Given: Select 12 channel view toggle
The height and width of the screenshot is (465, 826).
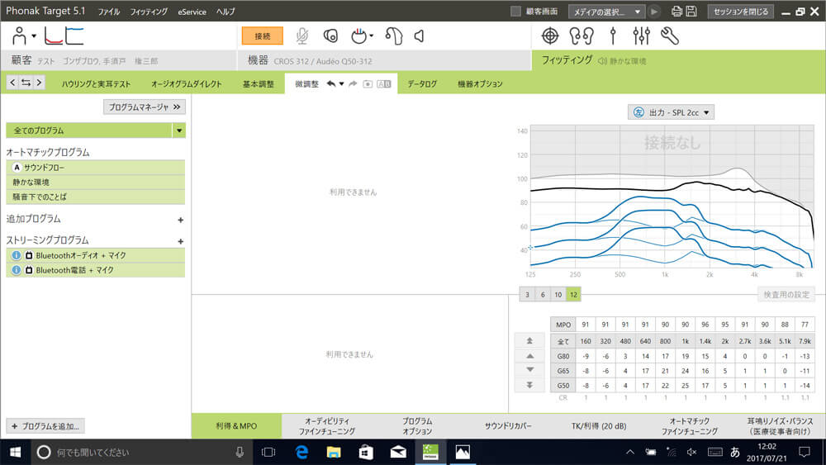Looking at the screenshot, I should [x=573, y=294].
